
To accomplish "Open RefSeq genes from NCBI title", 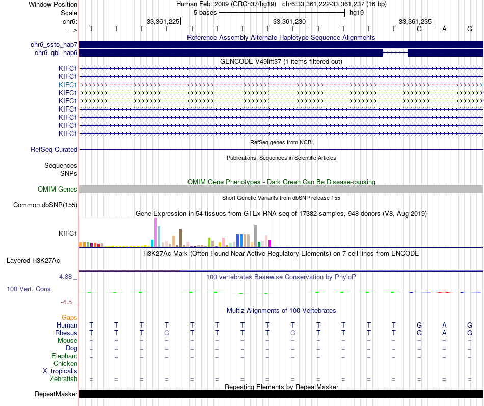I will pos(281,142).
